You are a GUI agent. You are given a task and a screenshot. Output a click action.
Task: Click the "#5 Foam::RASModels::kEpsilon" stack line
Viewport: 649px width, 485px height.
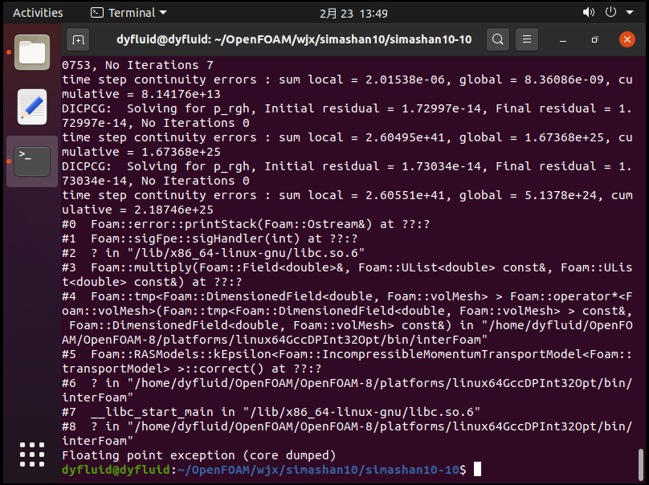click(x=347, y=361)
